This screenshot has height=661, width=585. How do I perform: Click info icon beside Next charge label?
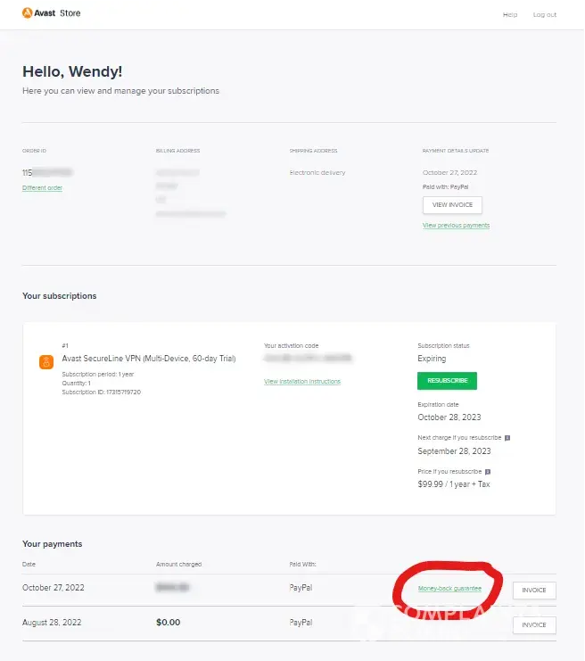507,438
